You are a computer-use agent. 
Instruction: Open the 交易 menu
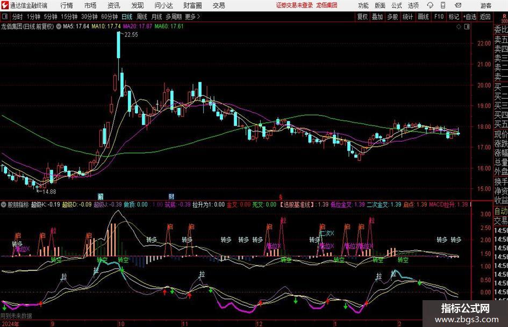pos(219,5)
